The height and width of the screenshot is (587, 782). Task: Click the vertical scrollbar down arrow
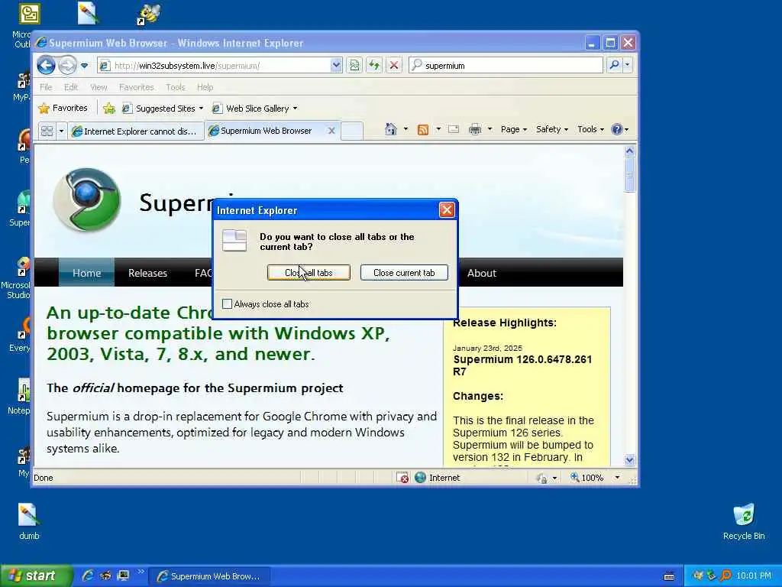[x=629, y=459]
